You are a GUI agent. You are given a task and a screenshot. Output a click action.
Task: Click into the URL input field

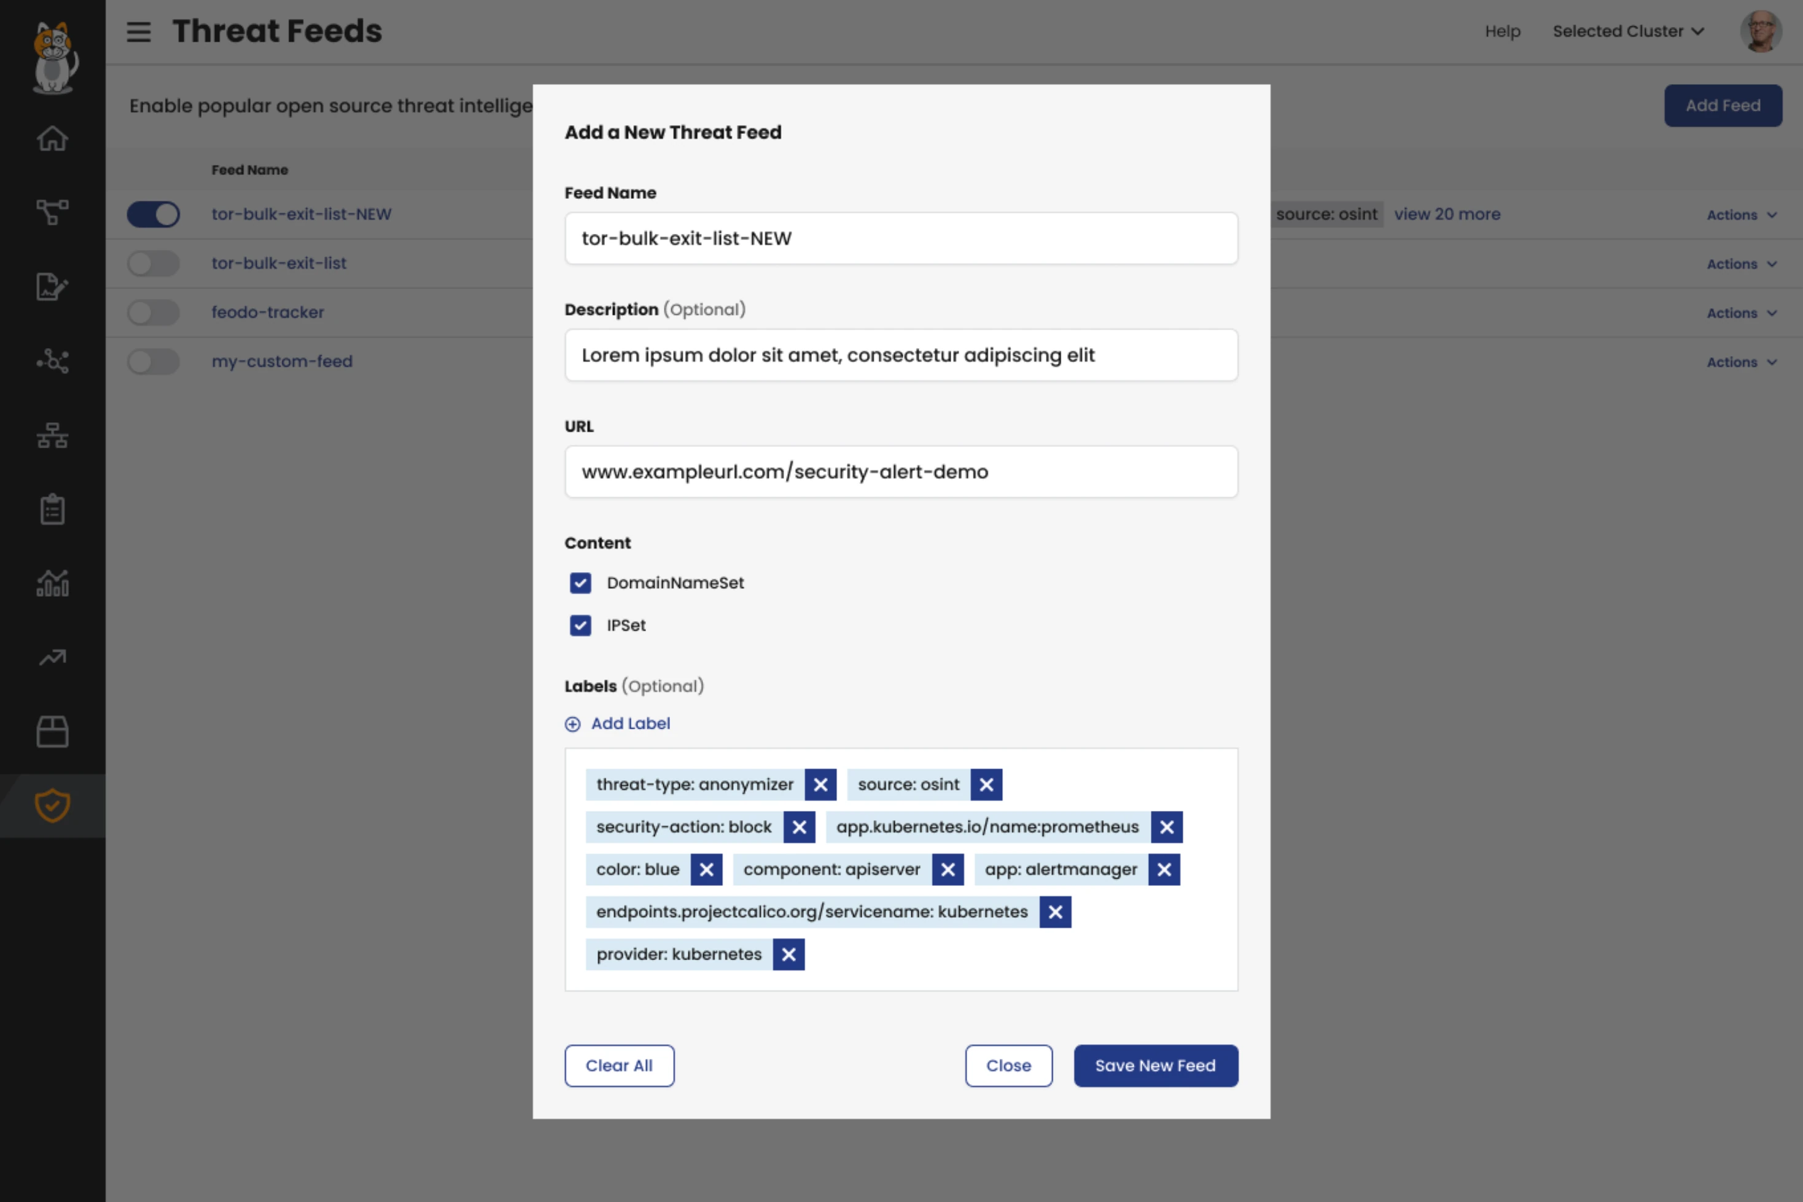[x=901, y=472]
